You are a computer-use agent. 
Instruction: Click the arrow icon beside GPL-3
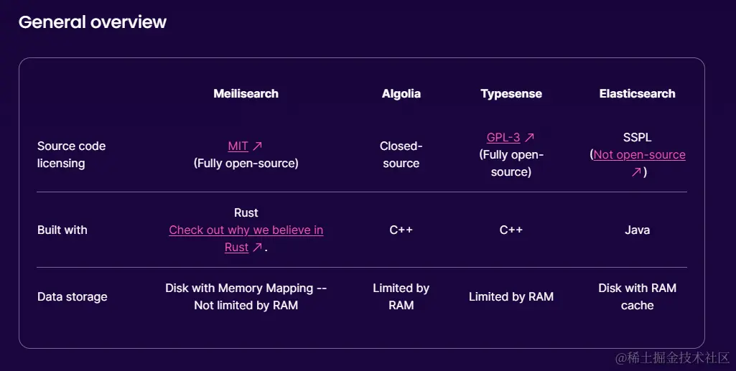(529, 138)
